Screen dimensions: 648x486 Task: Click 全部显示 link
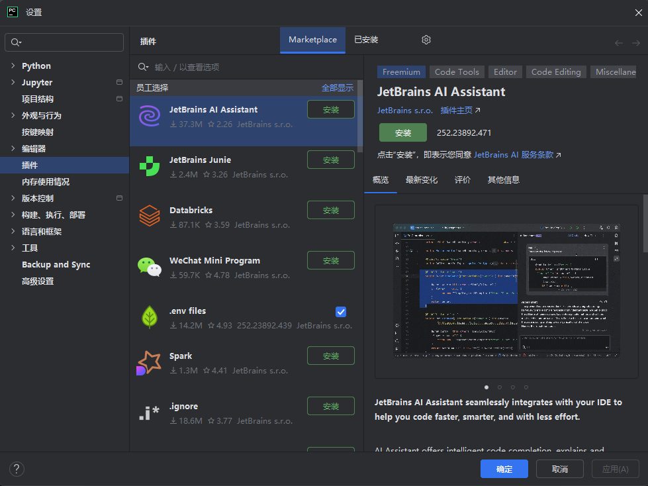[x=337, y=87]
